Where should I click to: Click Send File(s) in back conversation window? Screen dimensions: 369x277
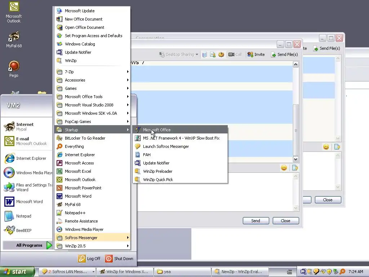[x=326, y=48]
